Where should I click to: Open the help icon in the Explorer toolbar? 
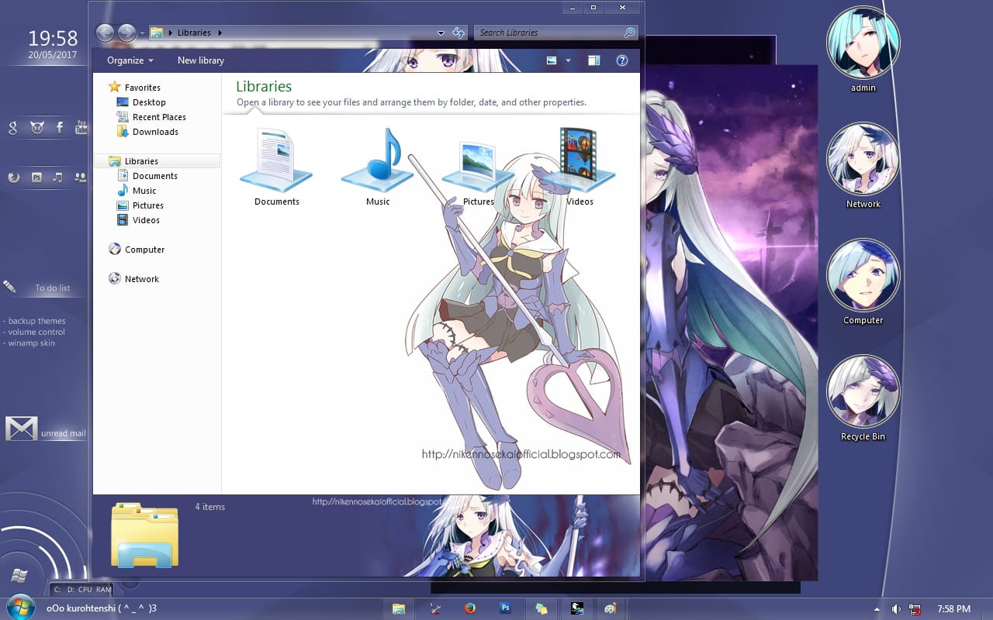tap(621, 60)
